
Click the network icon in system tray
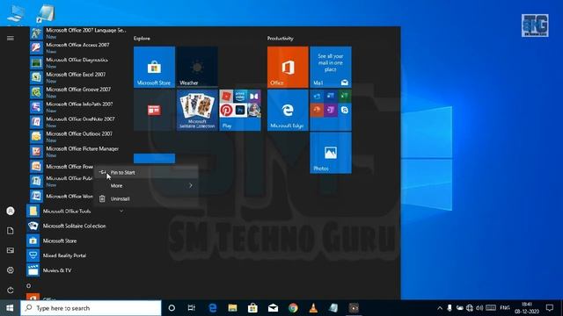tap(470, 308)
